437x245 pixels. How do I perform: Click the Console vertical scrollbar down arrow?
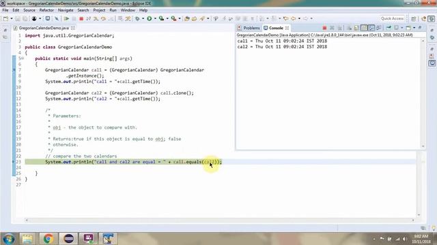coord(423,146)
